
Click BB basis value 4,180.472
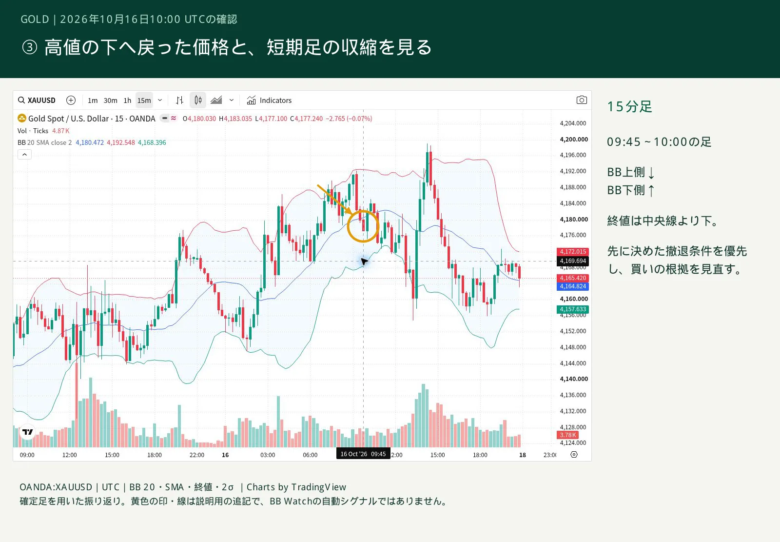point(90,142)
